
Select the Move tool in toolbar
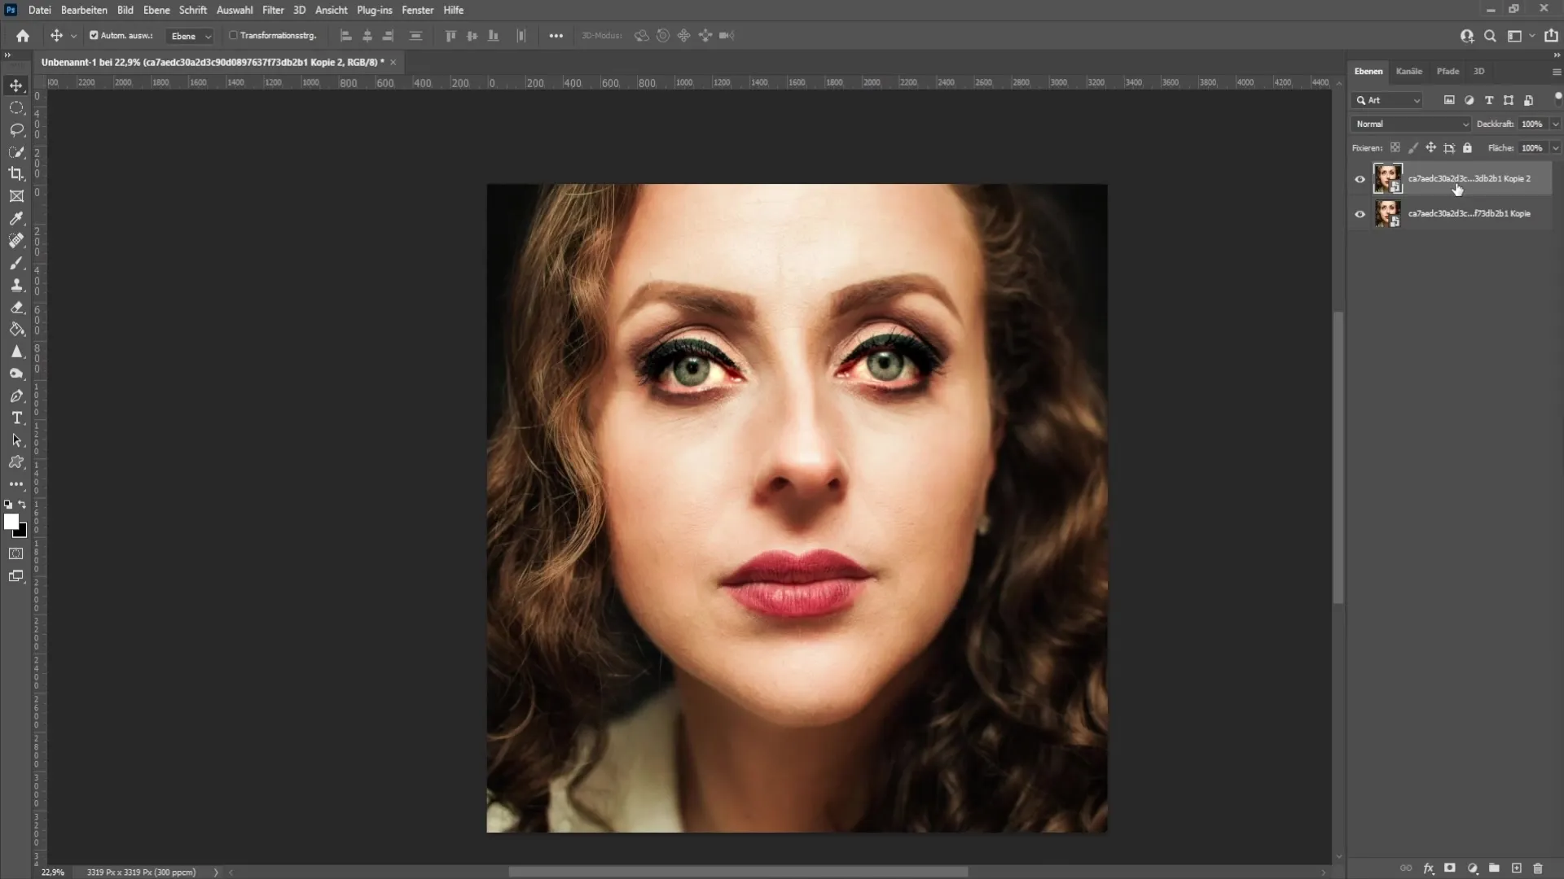[x=16, y=84]
